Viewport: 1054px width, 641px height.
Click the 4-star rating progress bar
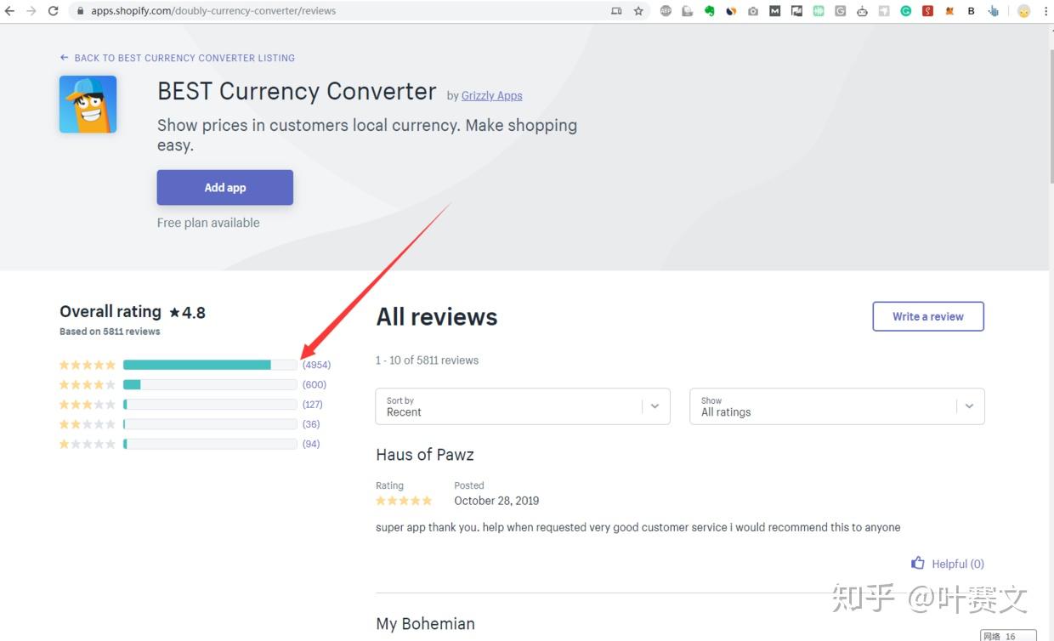click(210, 384)
